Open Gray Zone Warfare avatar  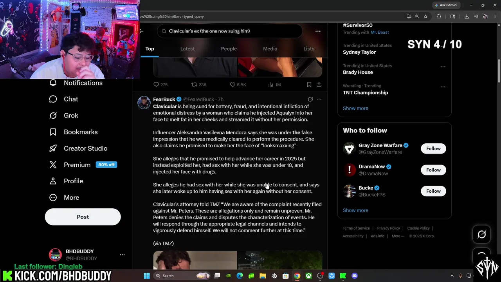pyautogui.click(x=349, y=148)
